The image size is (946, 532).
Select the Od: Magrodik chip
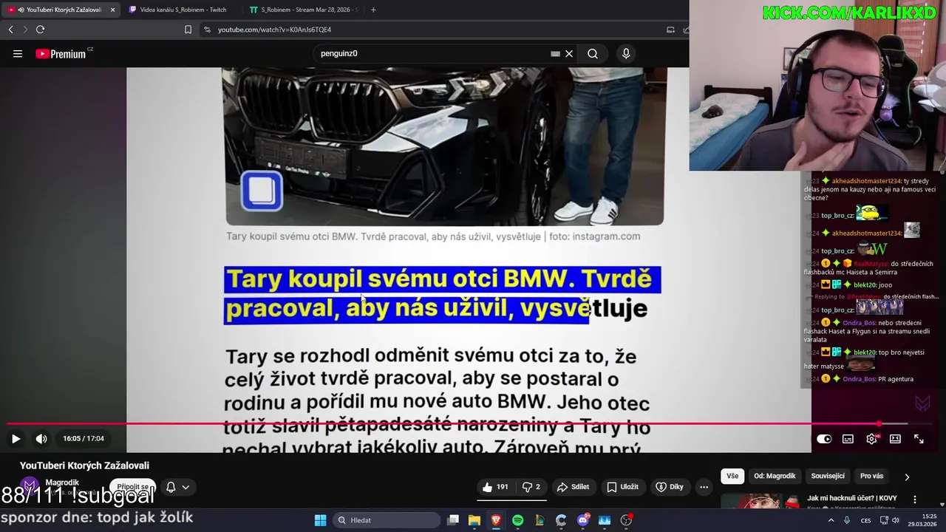point(775,477)
